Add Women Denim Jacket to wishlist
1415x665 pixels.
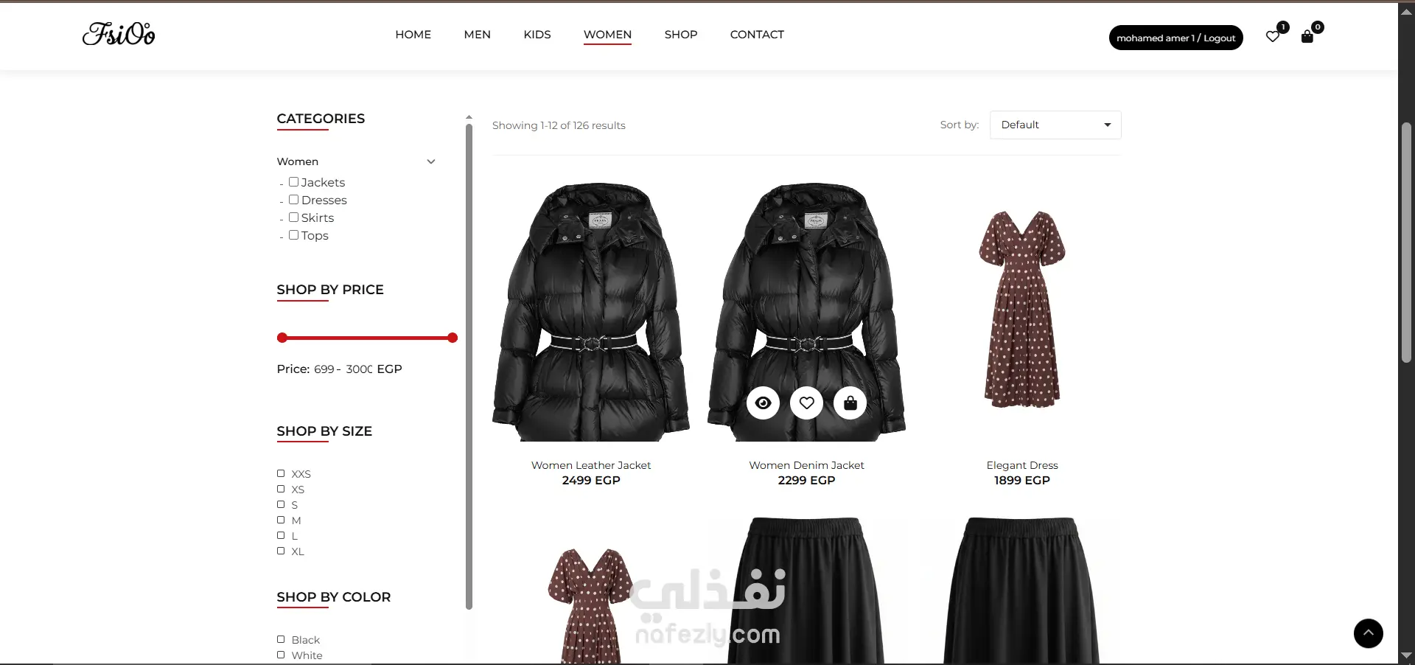point(807,403)
